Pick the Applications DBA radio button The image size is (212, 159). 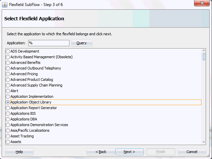8,119
